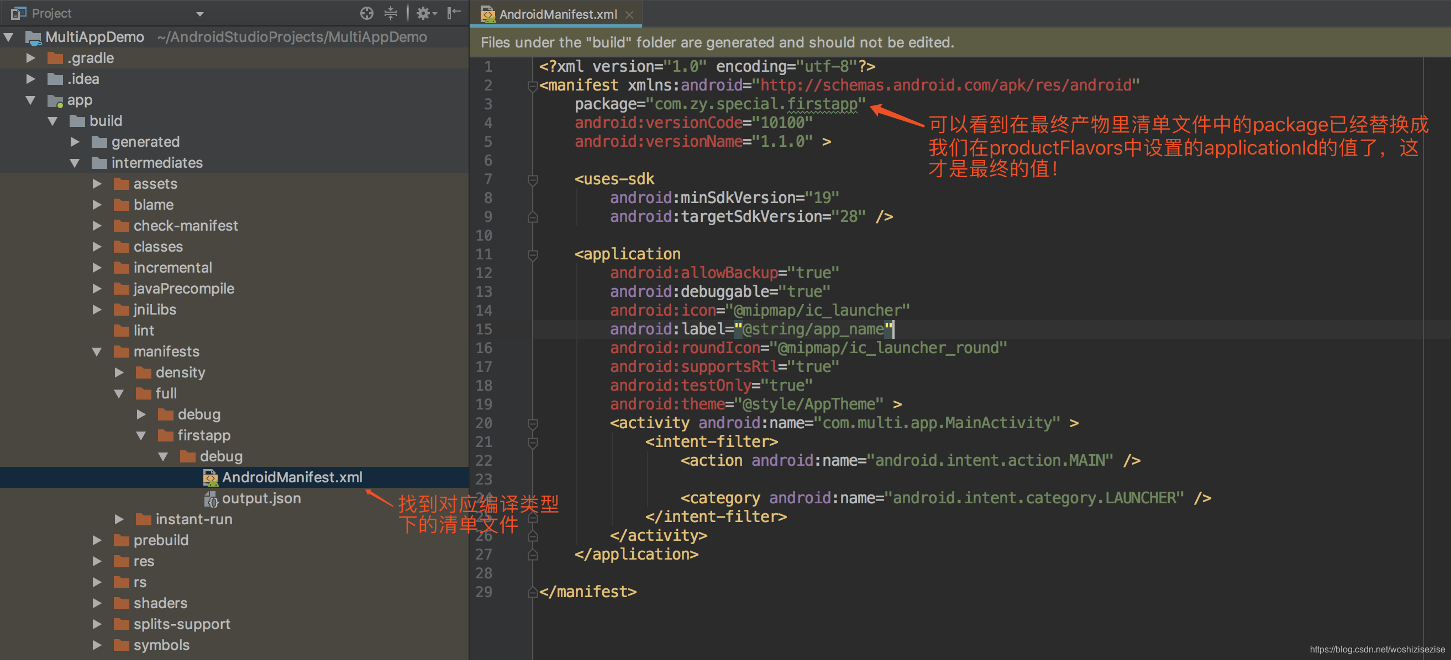
Task: Click the app module folder icon
Action: 55,101
